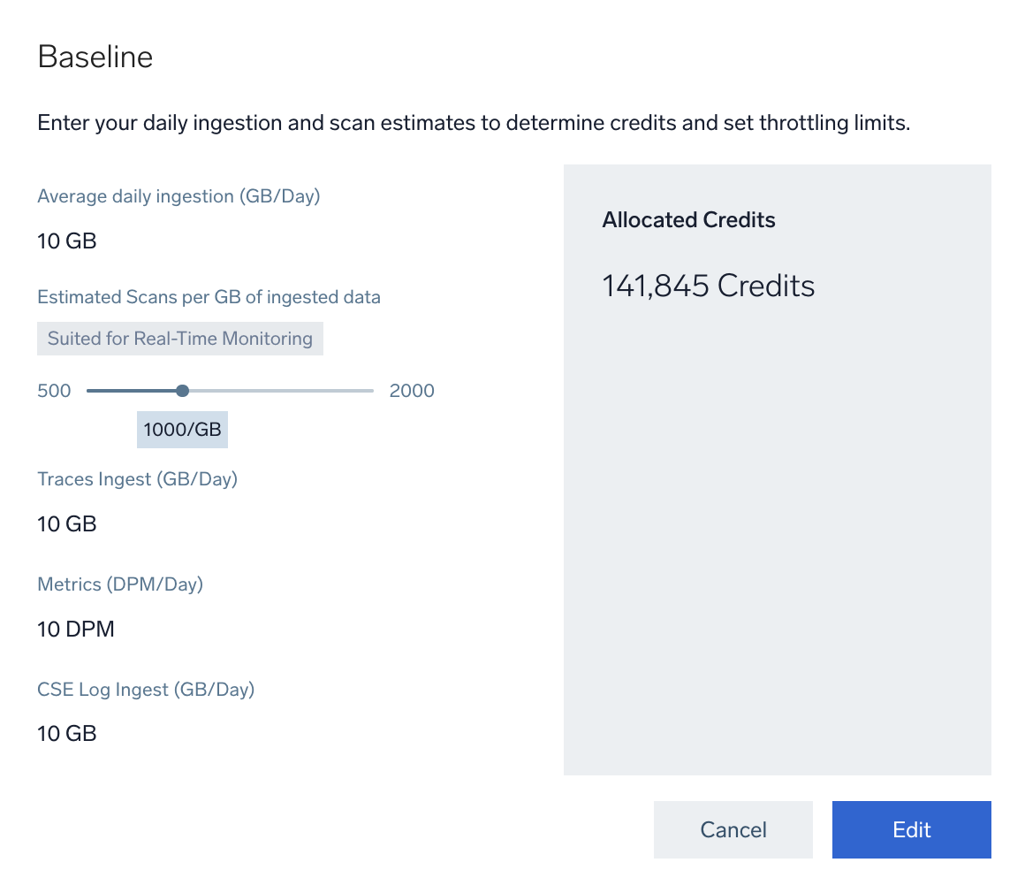Click the Allocated Credits heading
This screenshot has height=893, width=1025.
688,220
